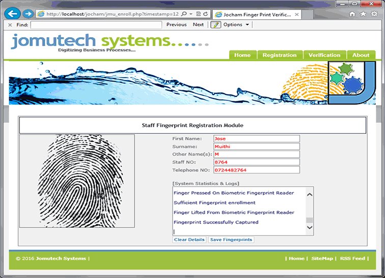Screen dimensions: 385x278
Task: Toggle the highlight matches pencil icon
Action: (215, 24)
